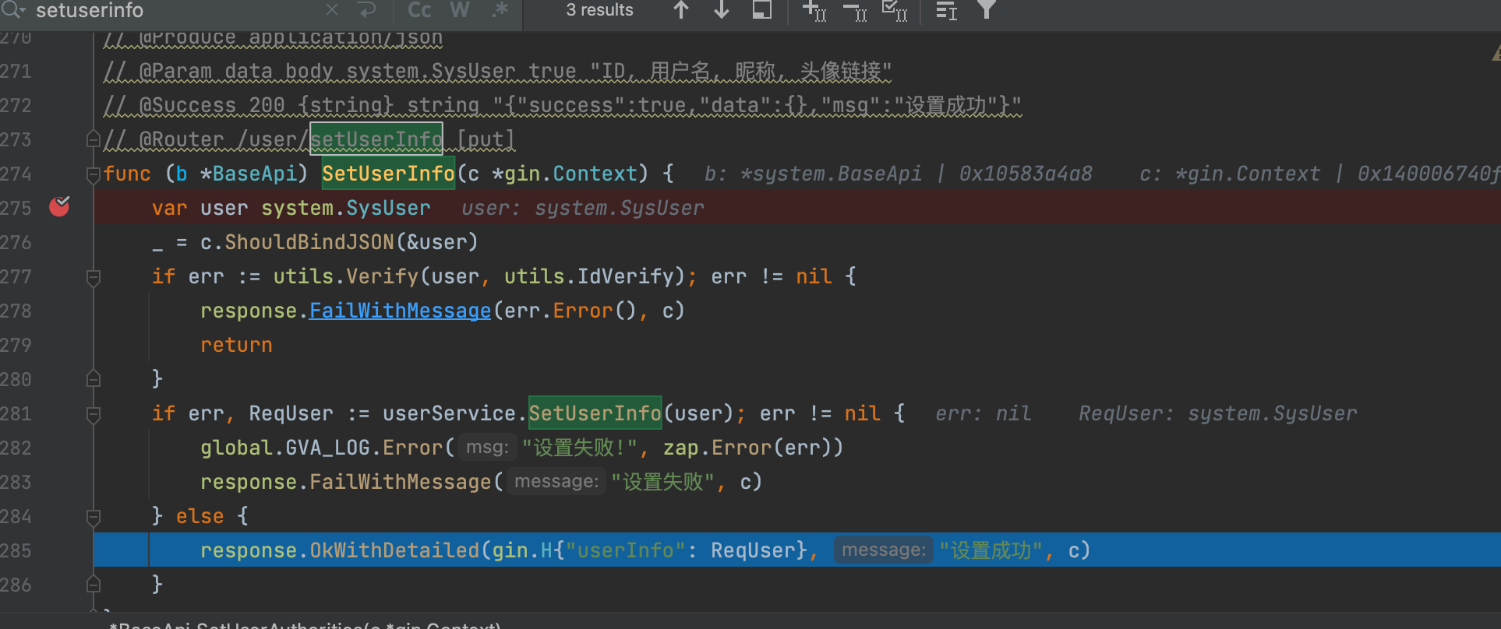The height and width of the screenshot is (629, 1501).
Task: Open search history magnifier dropdown
Action: click(14, 10)
